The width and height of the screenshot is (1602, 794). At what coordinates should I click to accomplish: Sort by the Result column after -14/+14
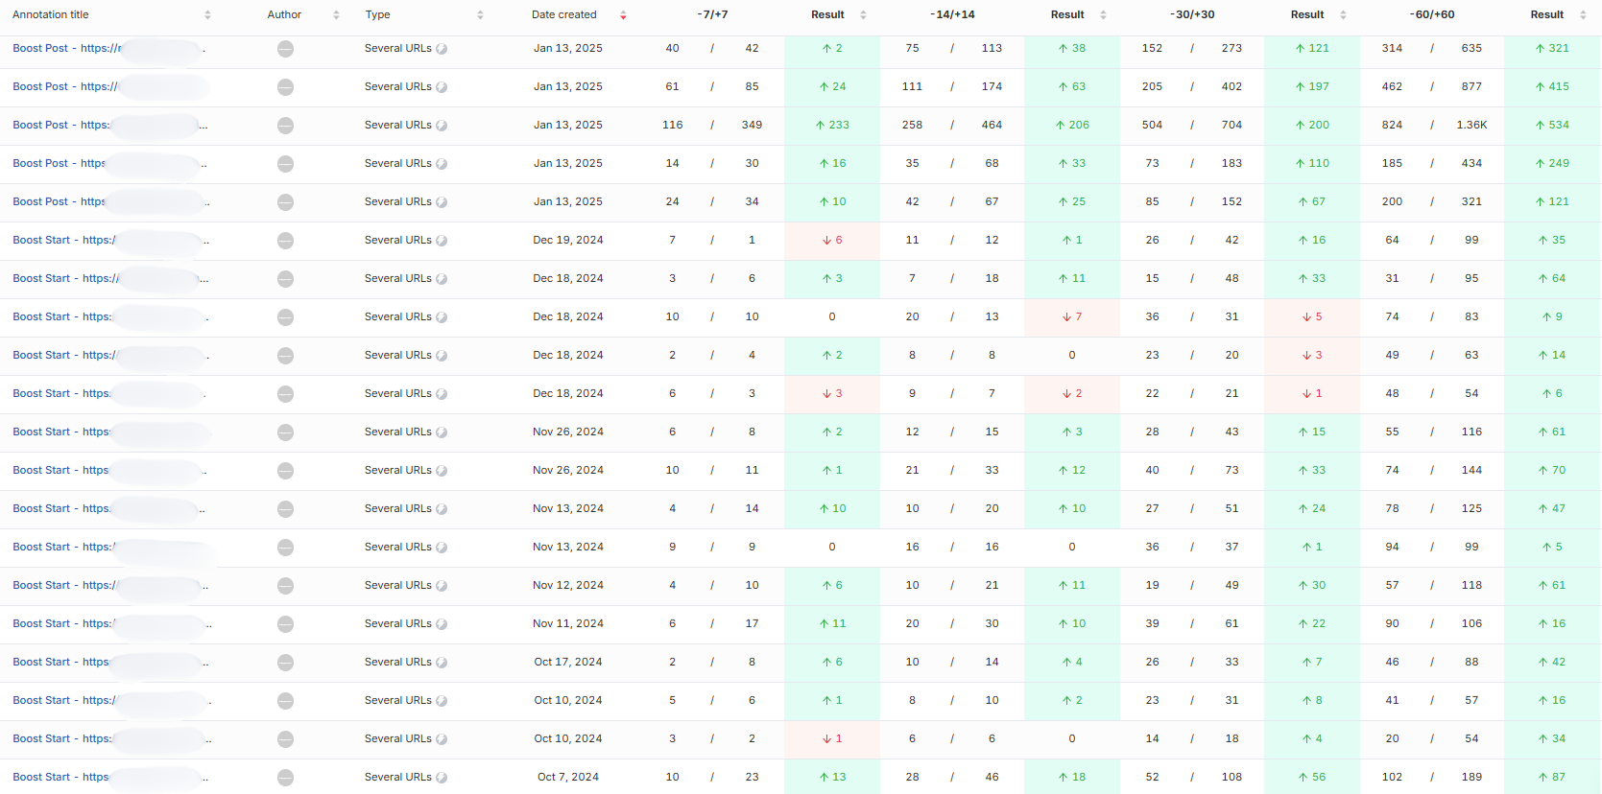coord(1103,15)
